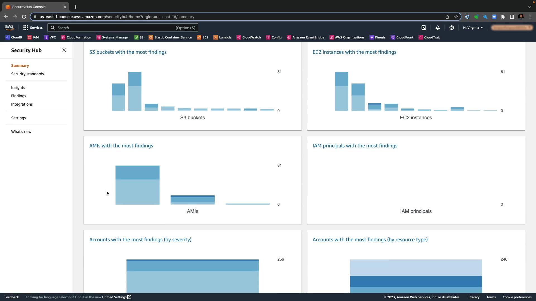Open AWS CloudShell terminal icon

(x=424, y=28)
